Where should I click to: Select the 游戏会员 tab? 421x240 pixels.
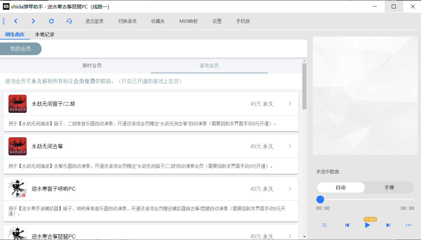(209, 66)
